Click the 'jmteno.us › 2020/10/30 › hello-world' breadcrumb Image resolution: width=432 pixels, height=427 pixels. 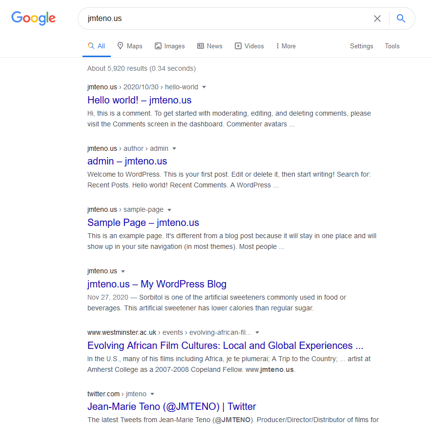(143, 87)
